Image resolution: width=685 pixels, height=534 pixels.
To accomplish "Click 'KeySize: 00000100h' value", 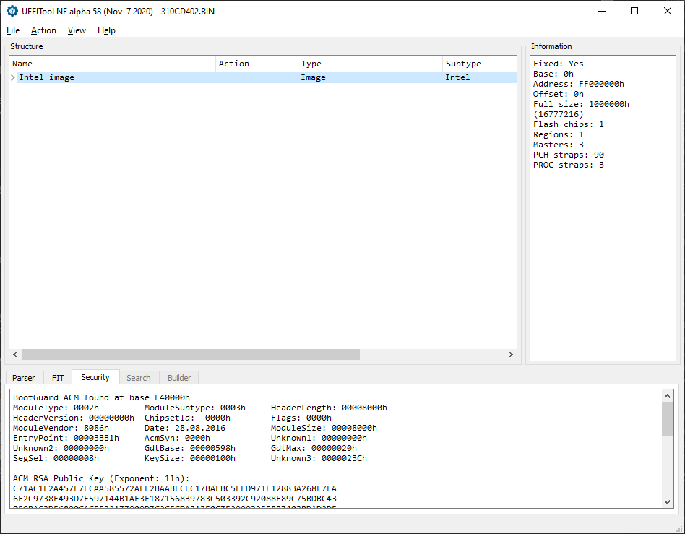I will (x=190, y=458).
